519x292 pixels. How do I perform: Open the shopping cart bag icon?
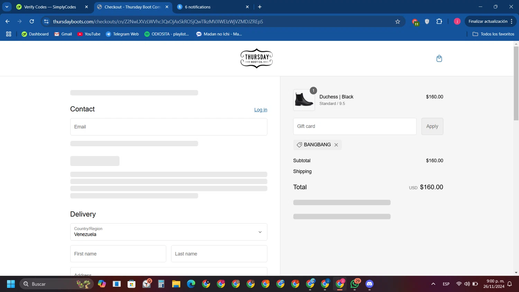pos(439,58)
